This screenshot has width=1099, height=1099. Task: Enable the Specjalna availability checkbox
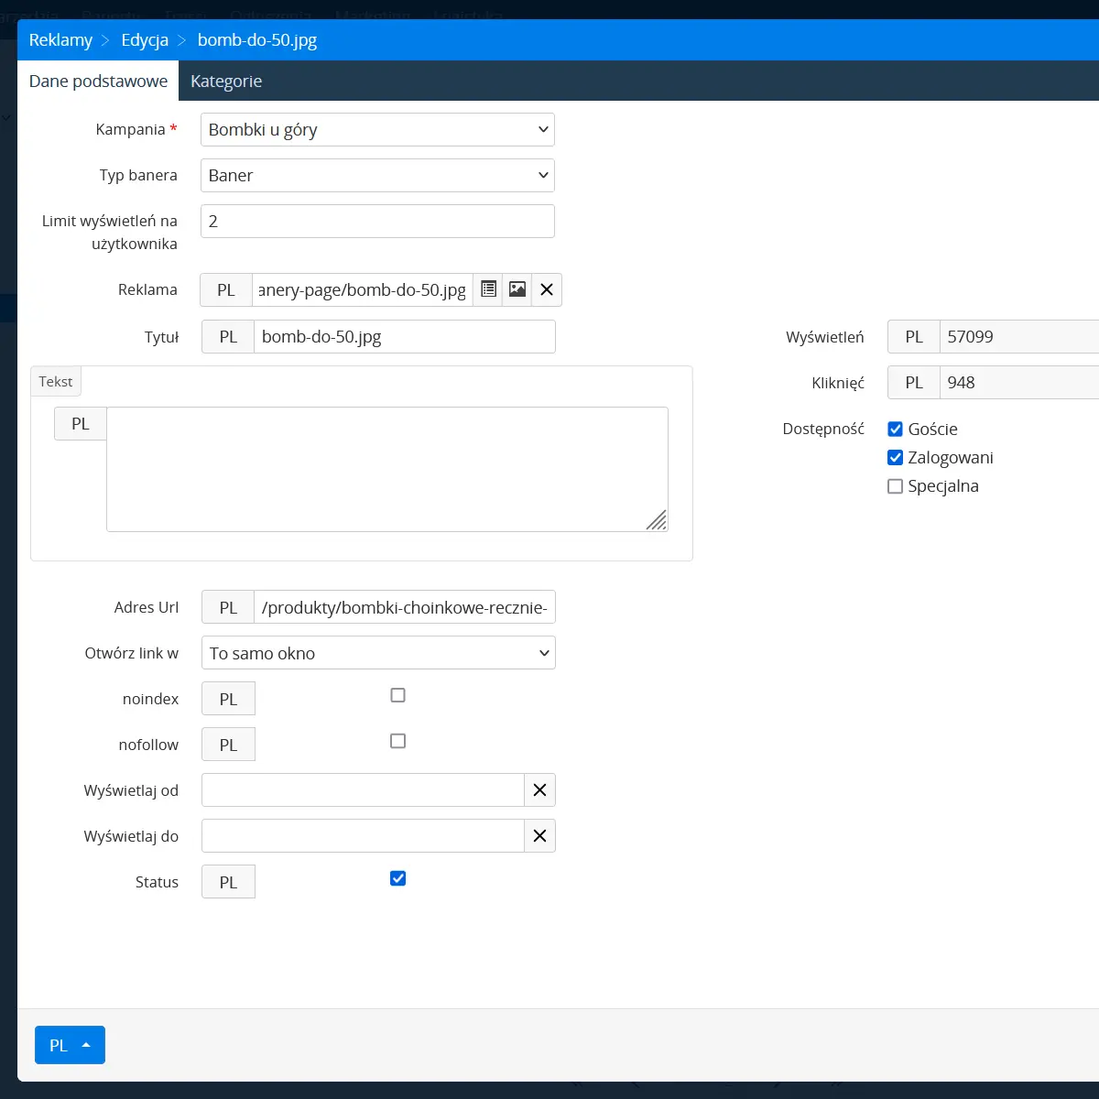tap(896, 485)
